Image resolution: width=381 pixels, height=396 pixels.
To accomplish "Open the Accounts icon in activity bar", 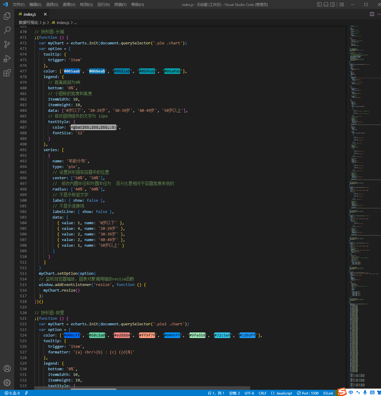I will 7,368.
